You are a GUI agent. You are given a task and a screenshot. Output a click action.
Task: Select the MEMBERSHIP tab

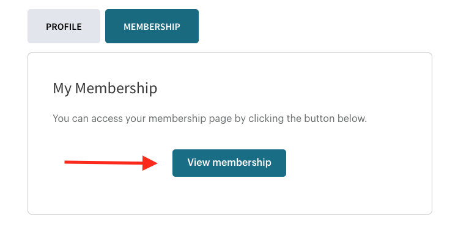click(152, 26)
